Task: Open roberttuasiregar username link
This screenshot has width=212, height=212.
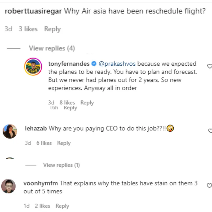Action: [33, 12]
